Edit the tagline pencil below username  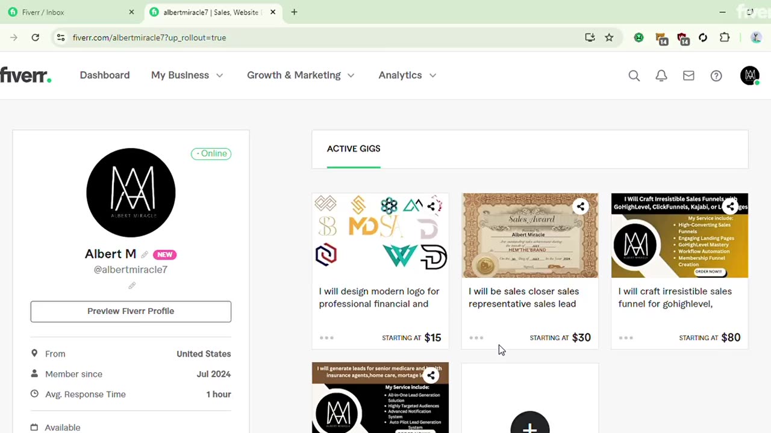coord(132,286)
